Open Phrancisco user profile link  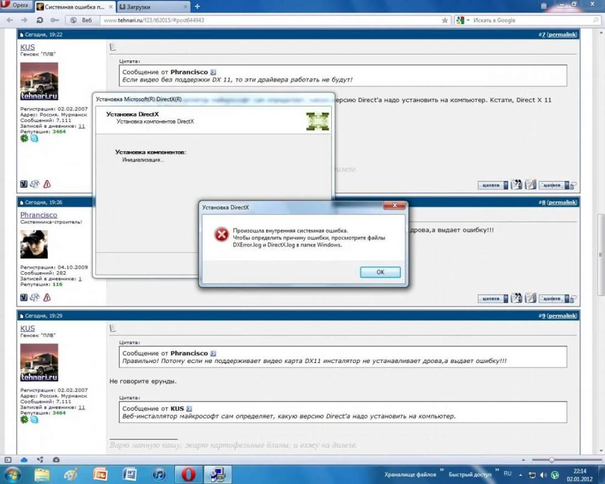[x=38, y=215]
